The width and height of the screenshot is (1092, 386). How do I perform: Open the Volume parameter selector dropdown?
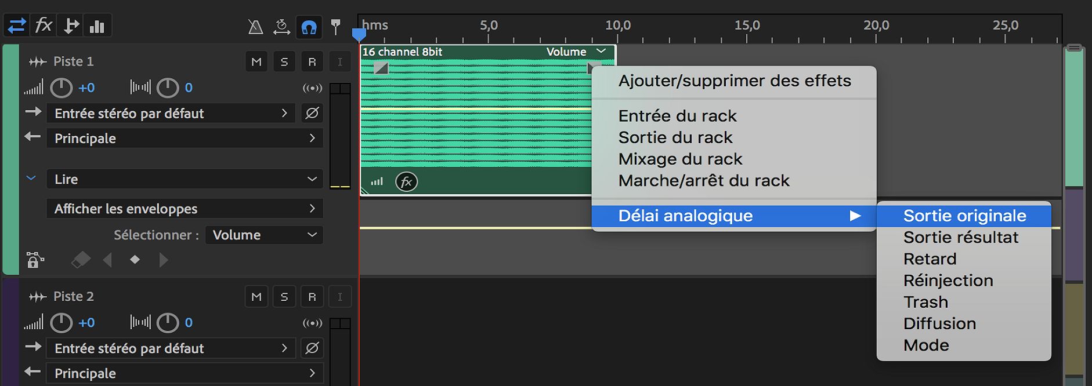point(265,235)
